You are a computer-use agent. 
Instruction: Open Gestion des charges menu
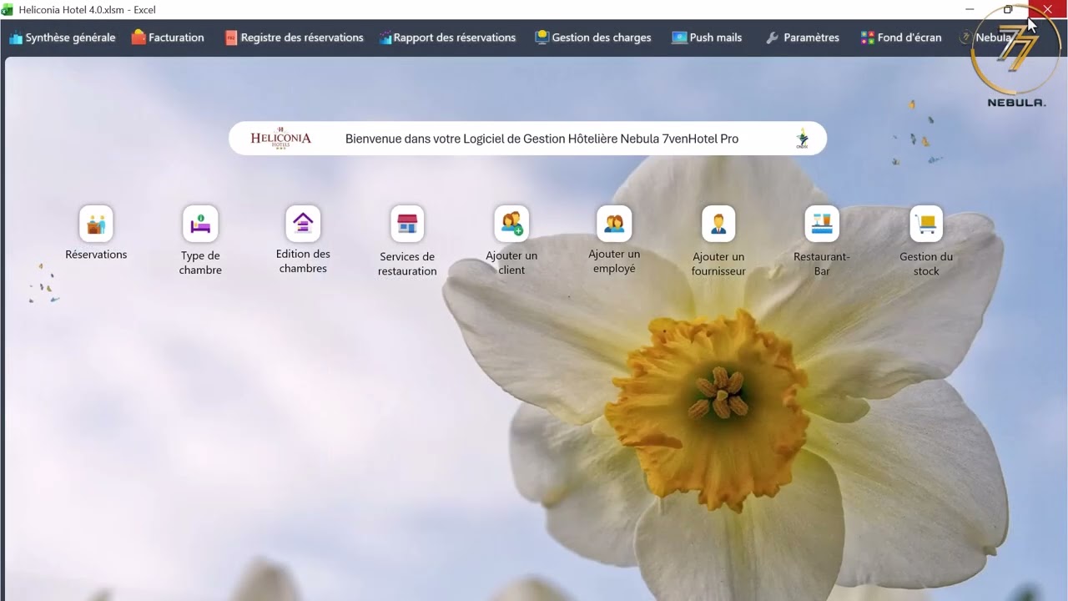pyautogui.click(x=593, y=38)
